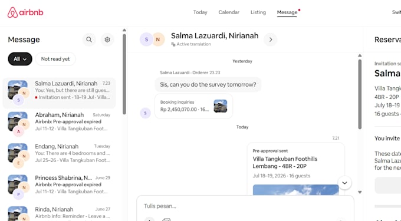Open the Message tab
This screenshot has height=221, width=401.
[287, 12]
